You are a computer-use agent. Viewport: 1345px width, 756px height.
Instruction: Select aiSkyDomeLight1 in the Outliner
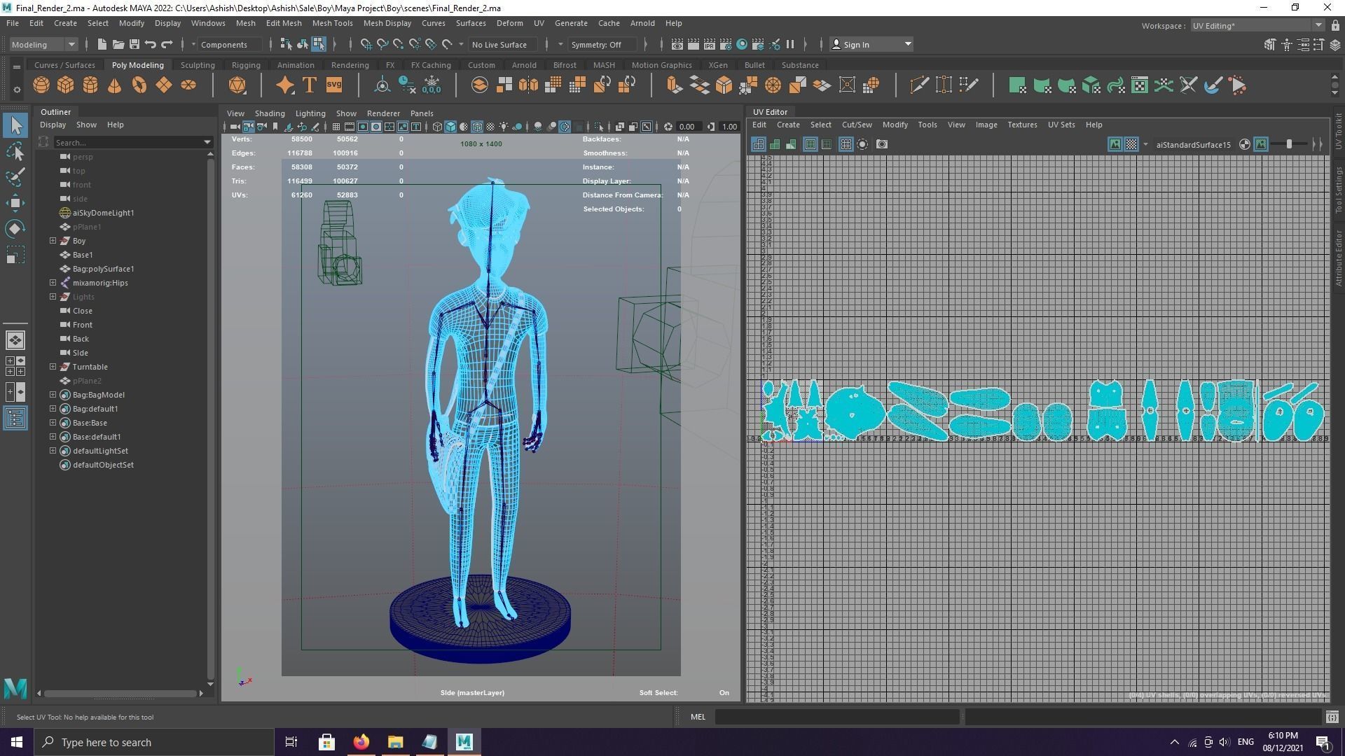point(103,212)
